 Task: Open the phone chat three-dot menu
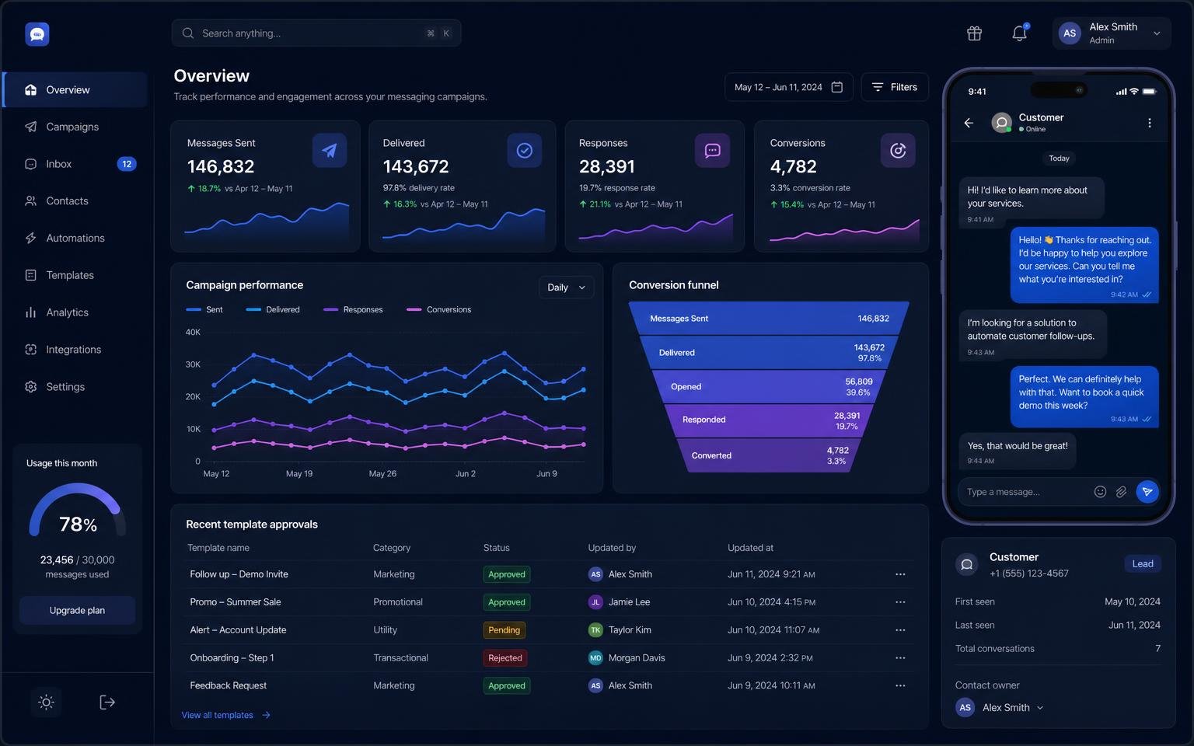coord(1150,123)
